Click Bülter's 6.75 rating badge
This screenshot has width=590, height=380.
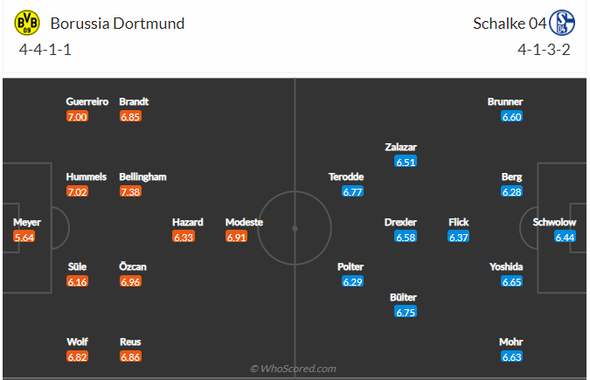(406, 312)
